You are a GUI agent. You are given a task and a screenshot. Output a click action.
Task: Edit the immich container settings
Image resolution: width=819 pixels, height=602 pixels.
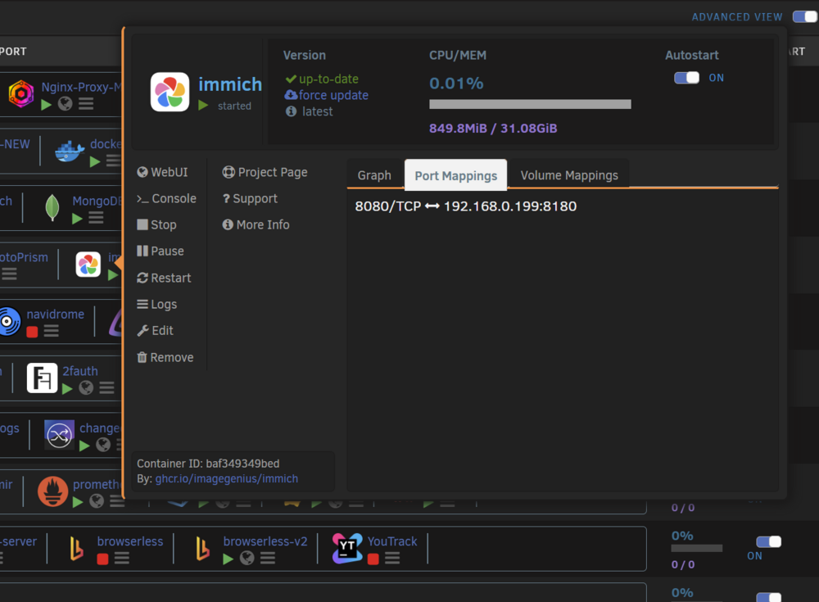coord(155,331)
